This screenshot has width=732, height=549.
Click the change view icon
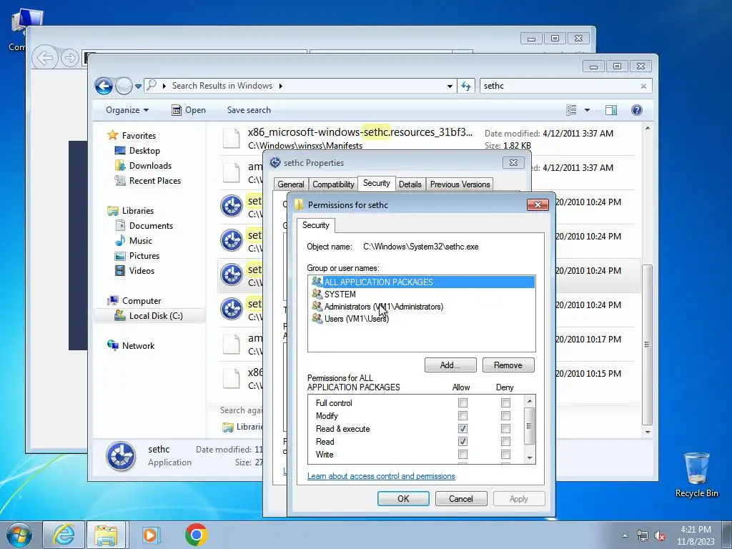571,110
